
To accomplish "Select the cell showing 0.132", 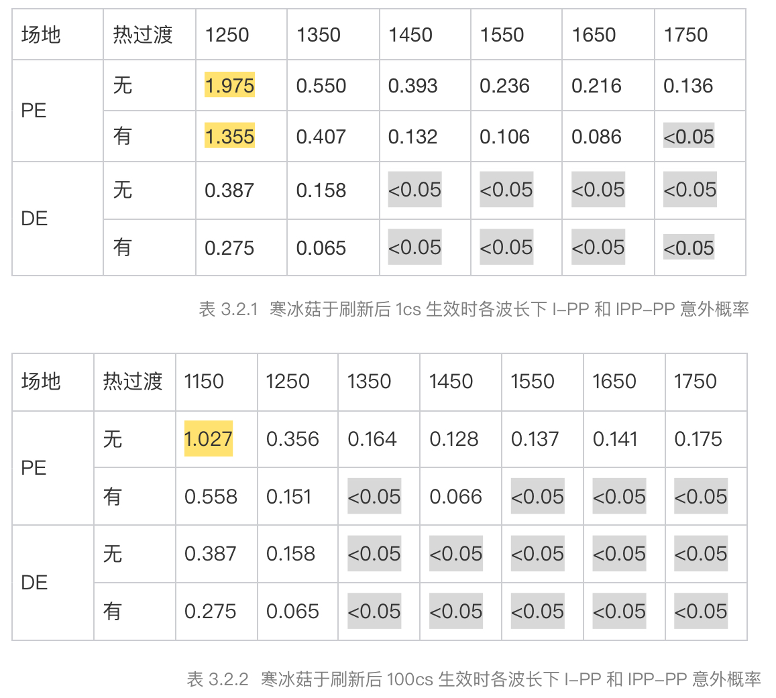I will pyautogui.click(x=413, y=137).
